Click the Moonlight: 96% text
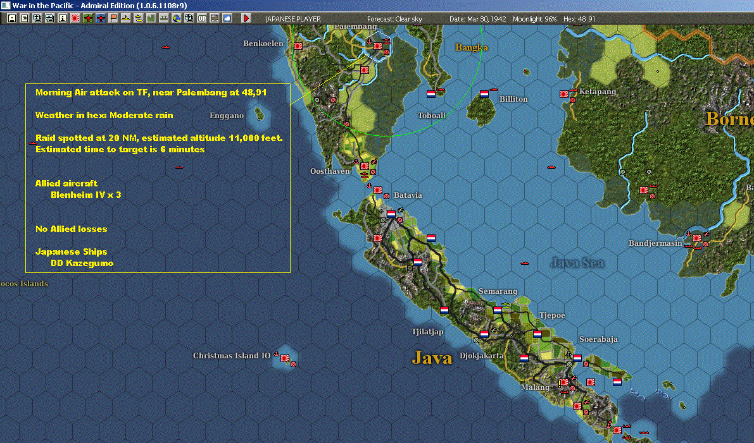This screenshot has height=443, width=754. click(534, 19)
